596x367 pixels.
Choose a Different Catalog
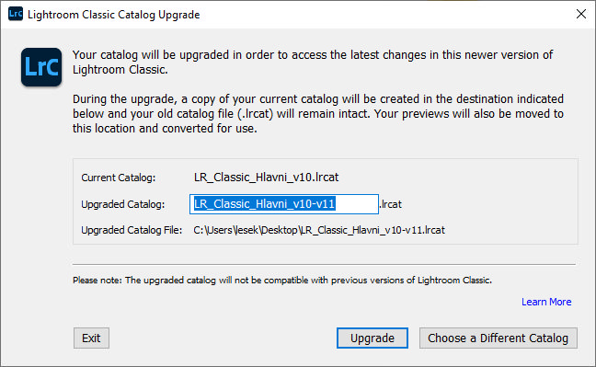click(498, 338)
